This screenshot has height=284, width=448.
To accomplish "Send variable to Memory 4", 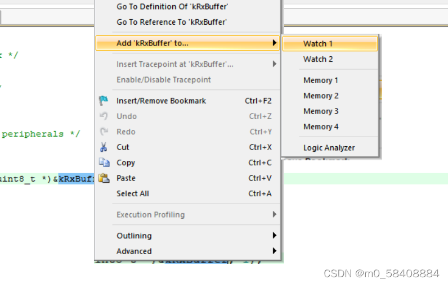I will [x=330, y=127].
